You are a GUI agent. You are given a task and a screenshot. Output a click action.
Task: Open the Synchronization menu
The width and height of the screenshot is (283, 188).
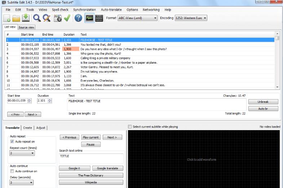click(84, 10)
